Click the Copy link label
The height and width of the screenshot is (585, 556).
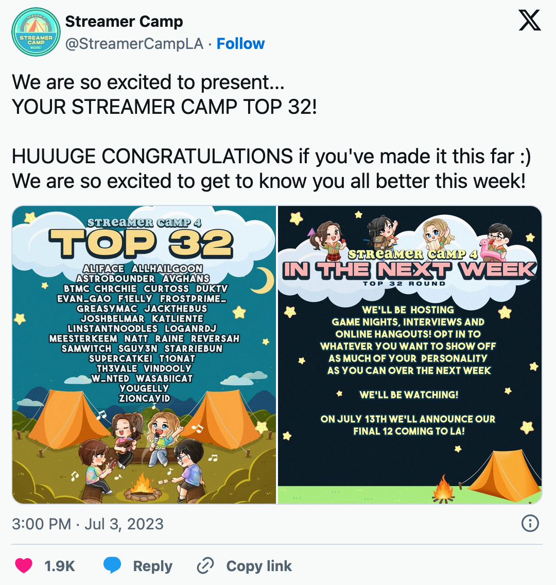coord(259,566)
